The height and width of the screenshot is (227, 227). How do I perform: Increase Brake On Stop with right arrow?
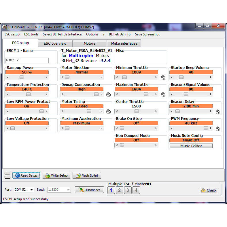pyautogui.click(x=156, y=128)
